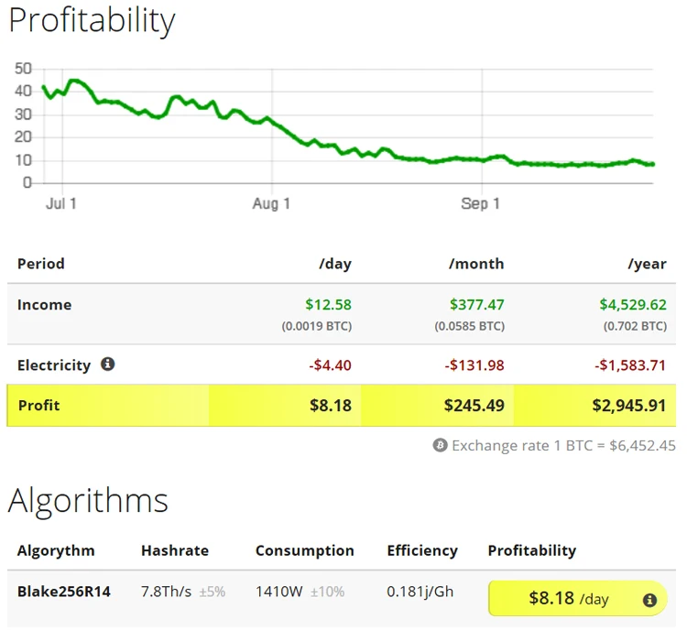Screen dimensions: 687x641
Task: Click the /day column header
Action: [334, 264]
